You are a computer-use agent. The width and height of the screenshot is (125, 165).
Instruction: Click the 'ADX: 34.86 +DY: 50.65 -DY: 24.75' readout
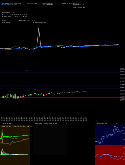pyautogui.click(x=16, y=126)
